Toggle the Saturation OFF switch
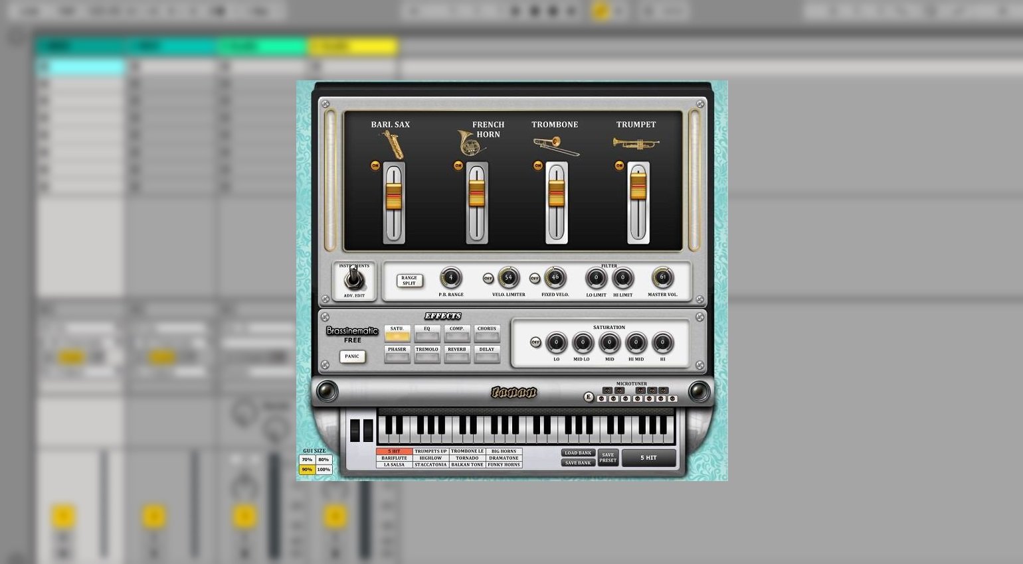This screenshot has height=564, width=1023. [535, 343]
